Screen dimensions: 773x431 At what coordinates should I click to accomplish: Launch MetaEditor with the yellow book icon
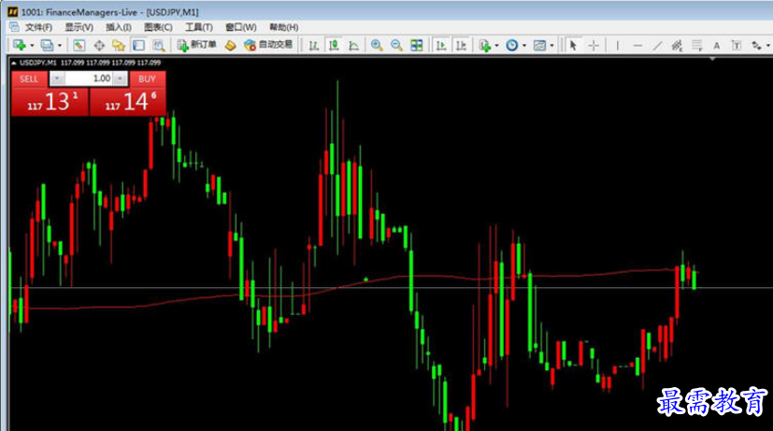[x=230, y=46]
